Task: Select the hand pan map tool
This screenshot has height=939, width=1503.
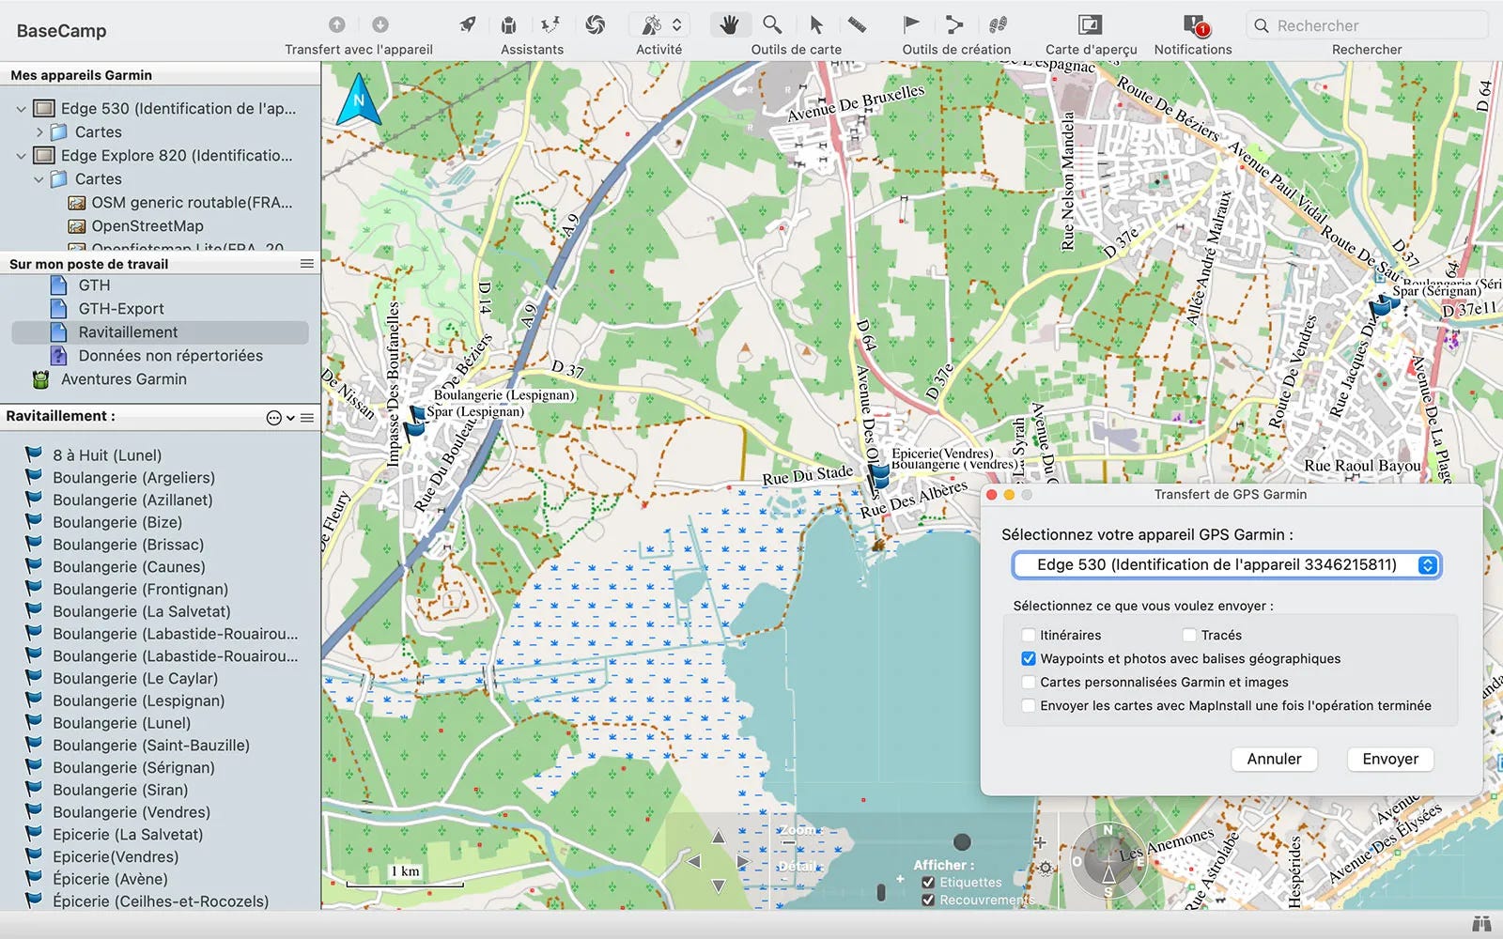Action: [729, 24]
